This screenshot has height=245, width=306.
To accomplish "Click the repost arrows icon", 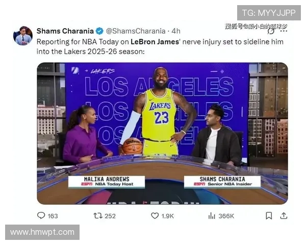I will [98, 216].
